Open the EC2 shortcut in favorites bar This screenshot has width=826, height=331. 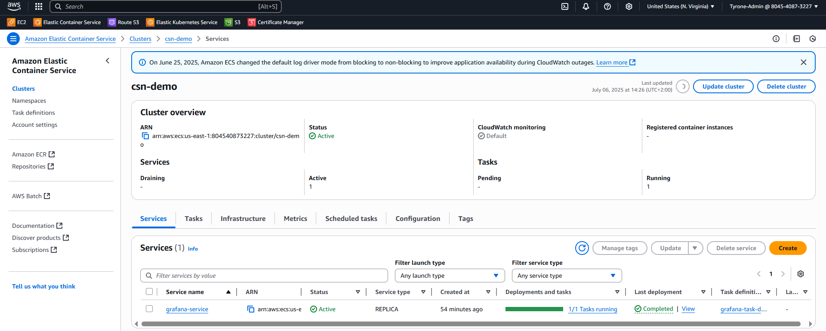pos(17,22)
